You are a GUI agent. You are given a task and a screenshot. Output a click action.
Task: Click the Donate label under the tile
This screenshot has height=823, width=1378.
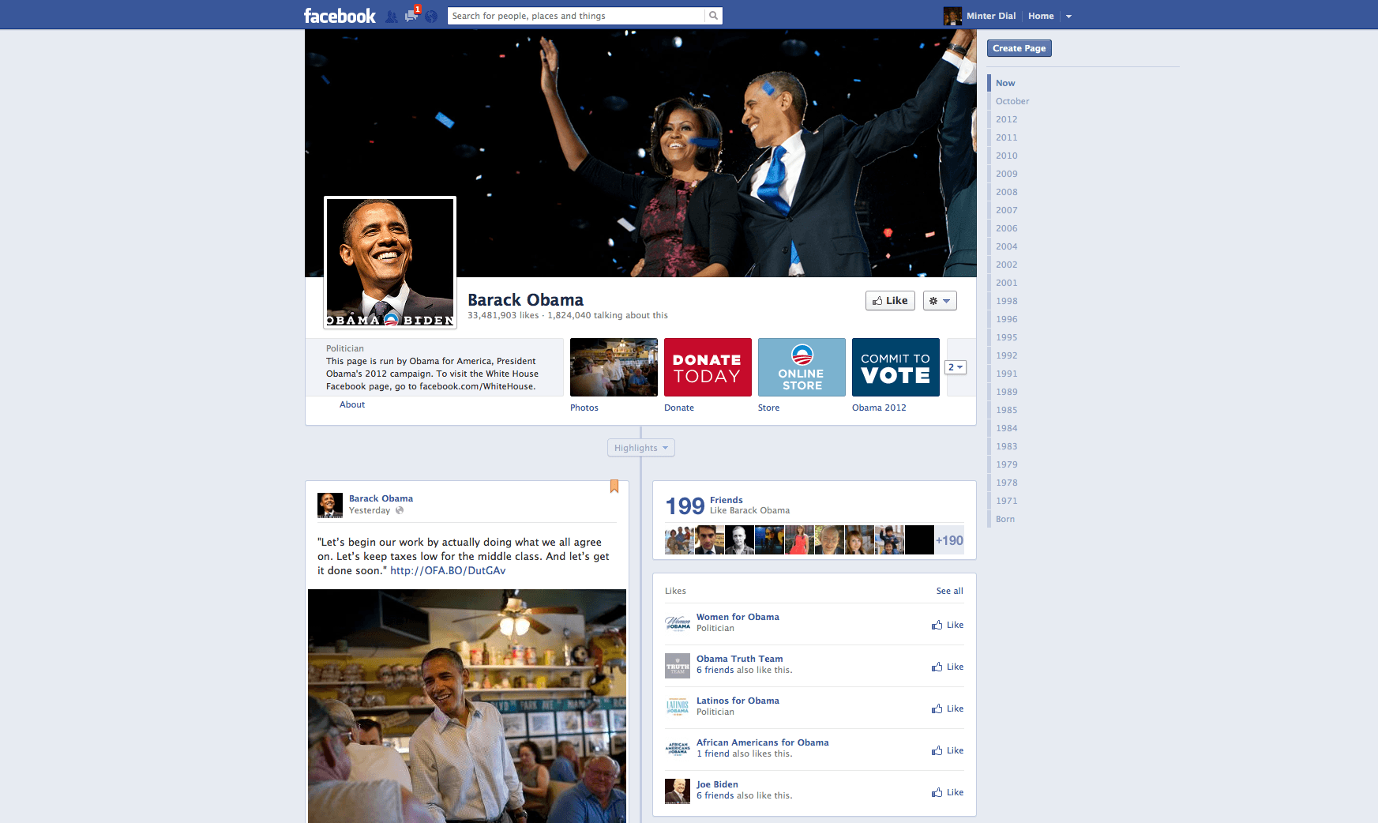679,408
